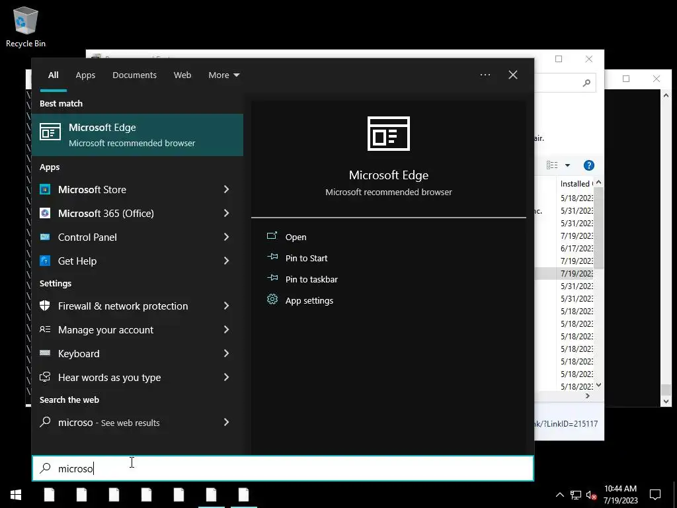
Task: Click the Control Panel result icon
Action: pos(45,237)
